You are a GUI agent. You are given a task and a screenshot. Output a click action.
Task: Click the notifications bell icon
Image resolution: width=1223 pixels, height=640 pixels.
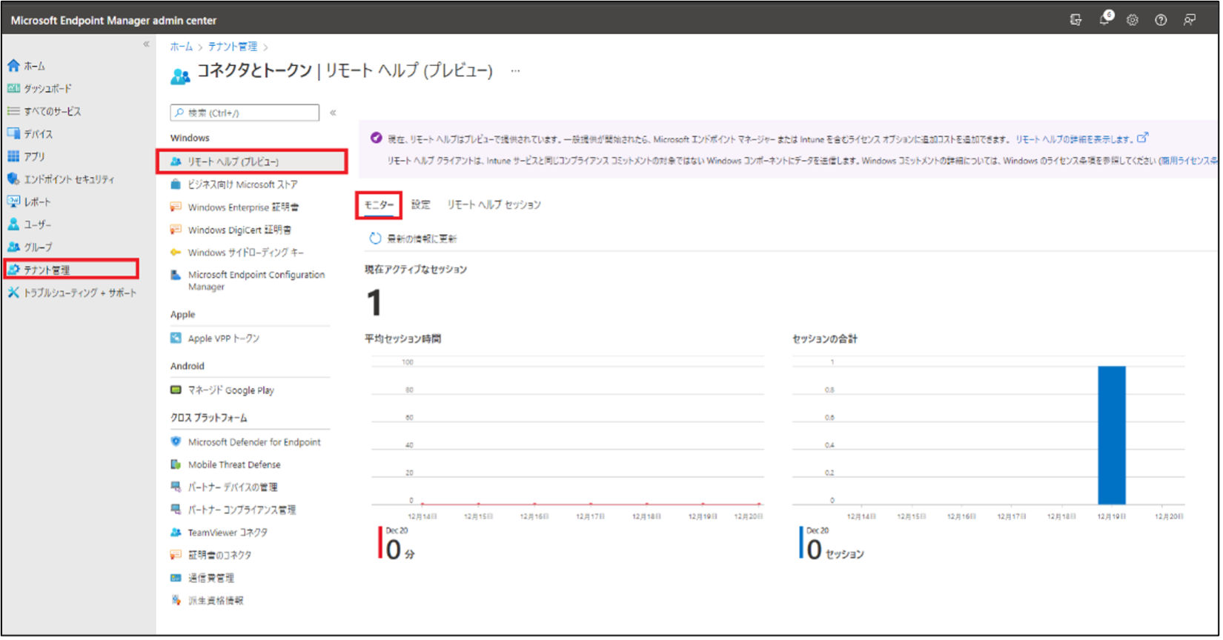point(1104,20)
